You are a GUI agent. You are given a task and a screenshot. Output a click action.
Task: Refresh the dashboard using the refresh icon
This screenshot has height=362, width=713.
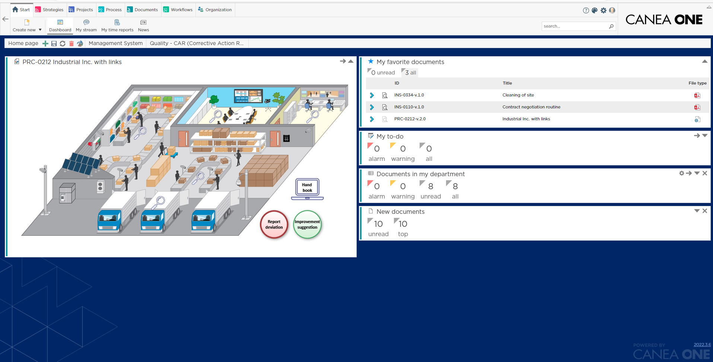coord(63,43)
